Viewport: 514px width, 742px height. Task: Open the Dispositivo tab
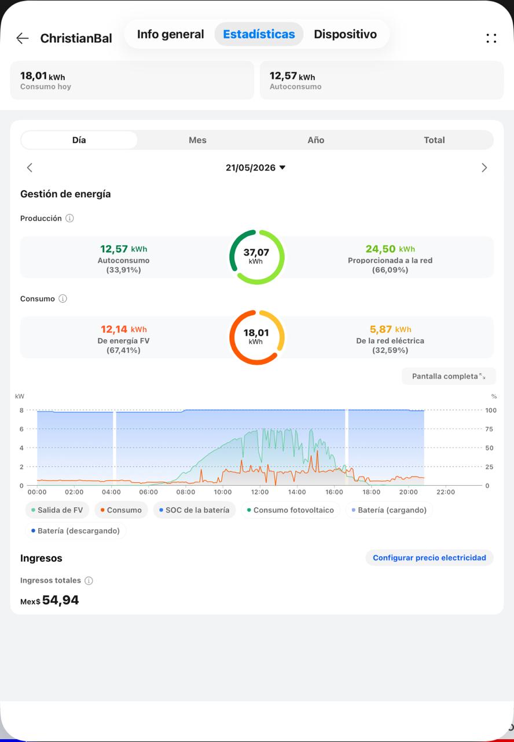click(x=345, y=34)
